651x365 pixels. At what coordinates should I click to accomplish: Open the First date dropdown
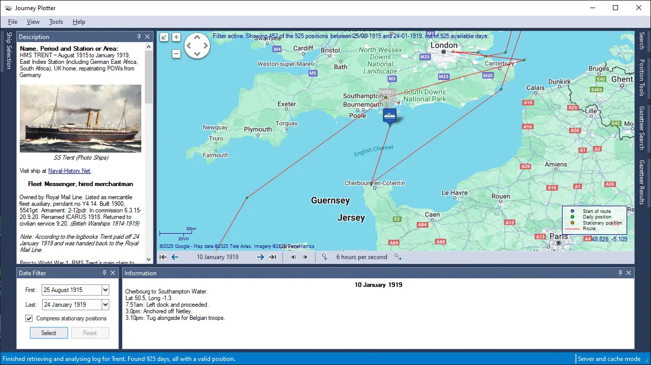[x=105, y=290]
